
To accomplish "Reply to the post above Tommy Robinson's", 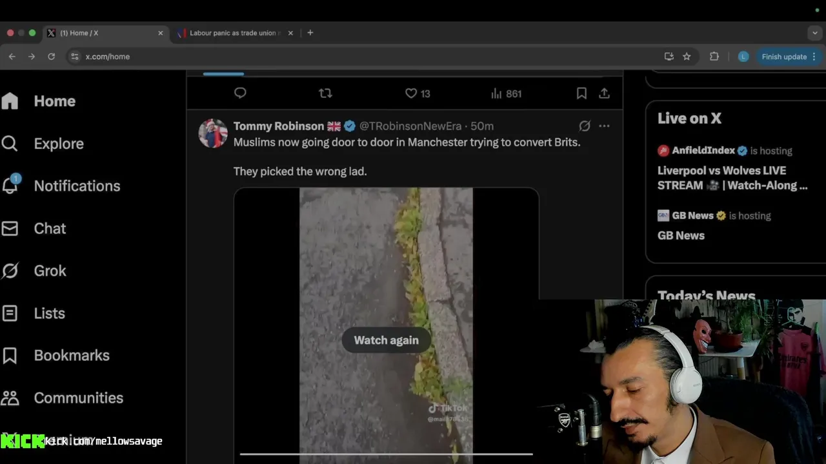I will (x=240, y=93).
